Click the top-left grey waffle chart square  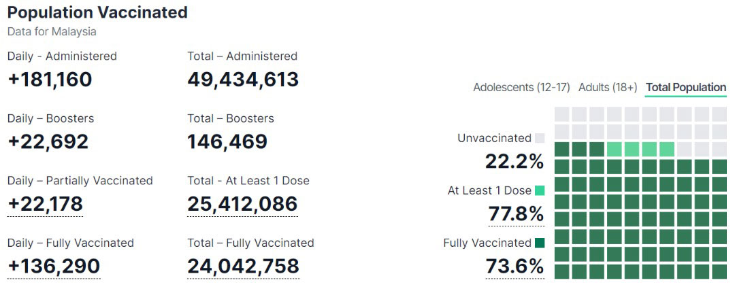[x=562, y=114]
